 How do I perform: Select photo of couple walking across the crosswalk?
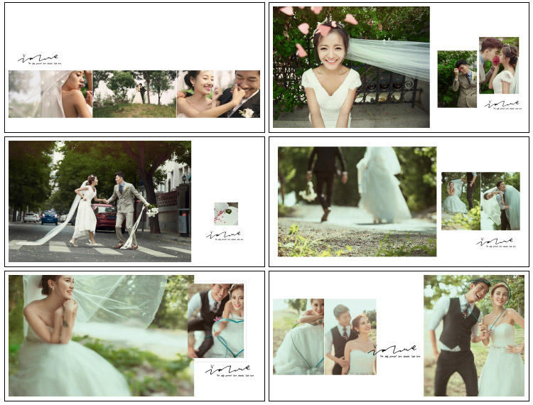click(100, 202)
